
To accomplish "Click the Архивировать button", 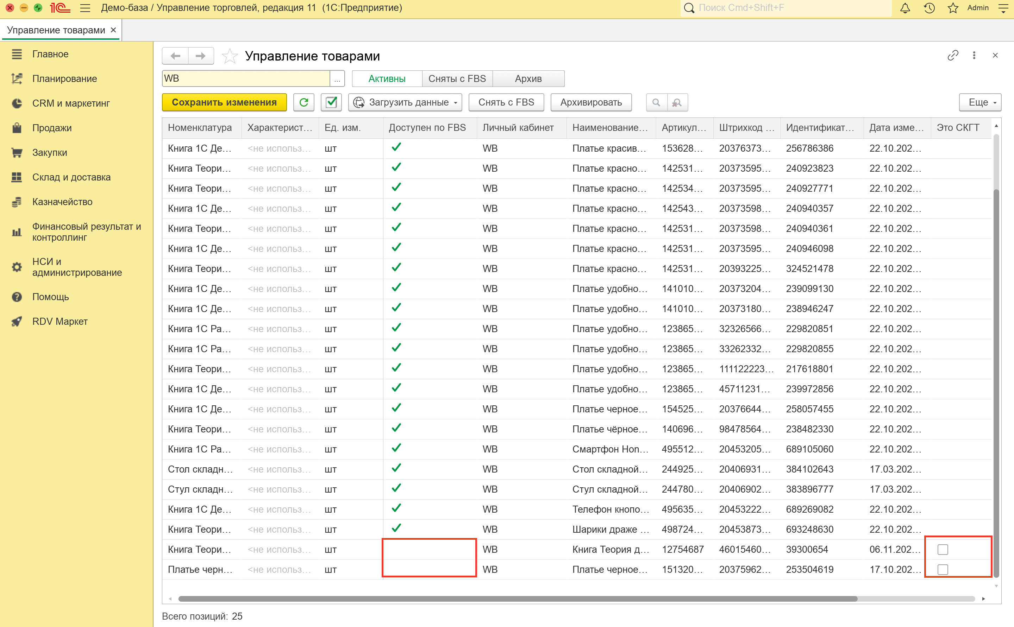I will pos(590,102).
